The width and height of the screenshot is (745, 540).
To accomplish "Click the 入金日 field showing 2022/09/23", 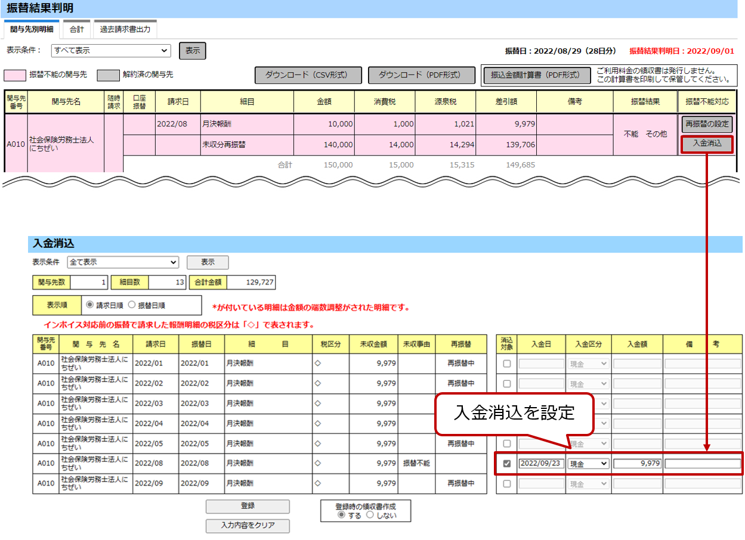I will pyautogui.click(x=540, y=464).
